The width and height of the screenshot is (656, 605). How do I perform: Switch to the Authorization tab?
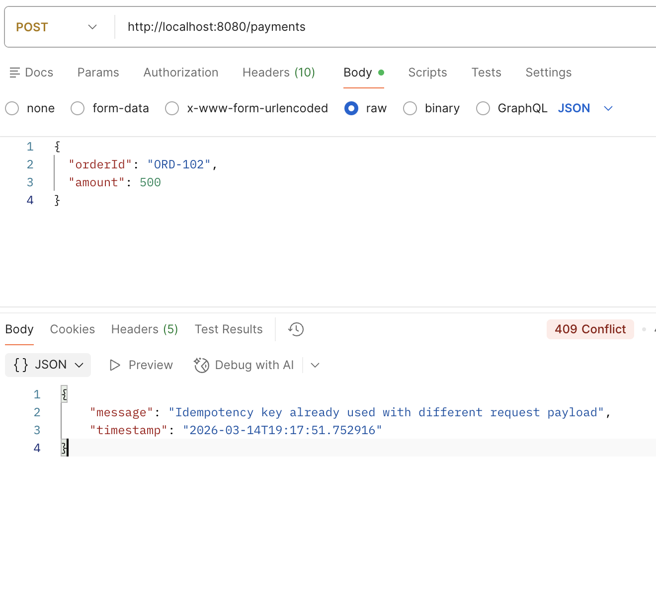(x=181, y=73)
